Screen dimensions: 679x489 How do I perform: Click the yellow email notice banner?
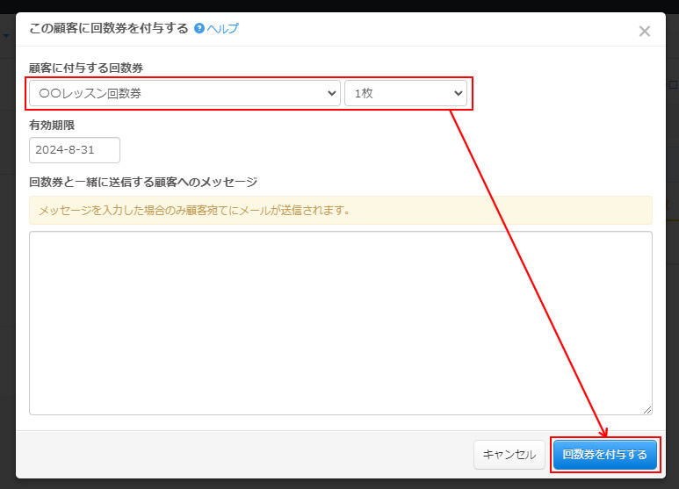(340, 211)
